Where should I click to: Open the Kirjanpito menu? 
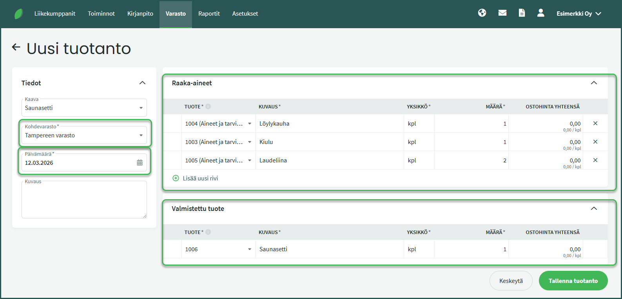coord(140,14)
